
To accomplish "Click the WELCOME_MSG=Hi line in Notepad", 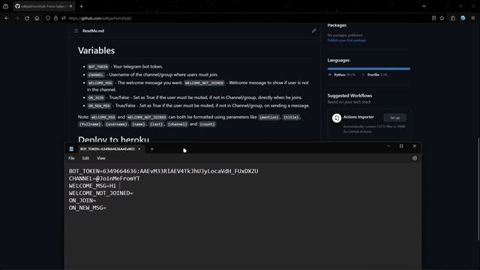I will click(x=92, y=186).
